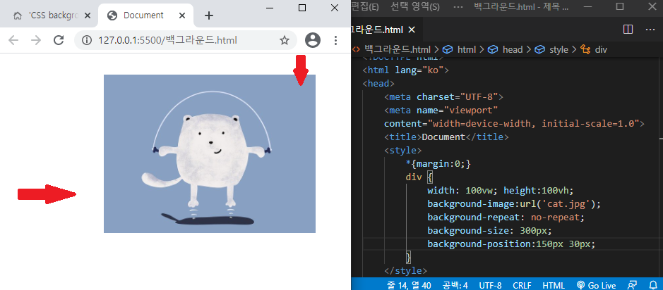
Task: Open editor More Actions ellipsis
Action: click(x=650, y=30)
